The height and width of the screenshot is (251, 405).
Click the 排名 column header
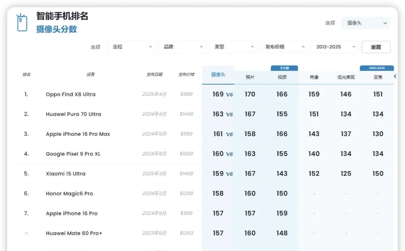[x=27, y=75]
